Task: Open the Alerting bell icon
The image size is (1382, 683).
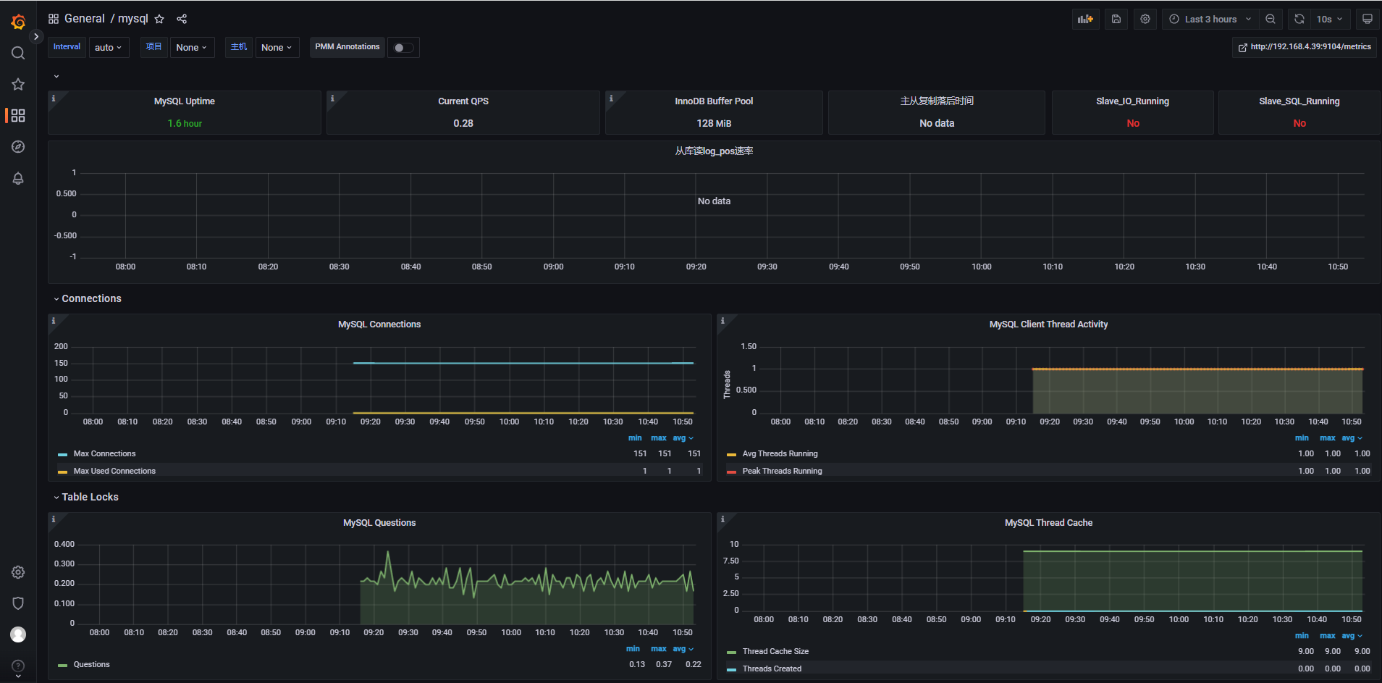Action: [x=18, y=178]
